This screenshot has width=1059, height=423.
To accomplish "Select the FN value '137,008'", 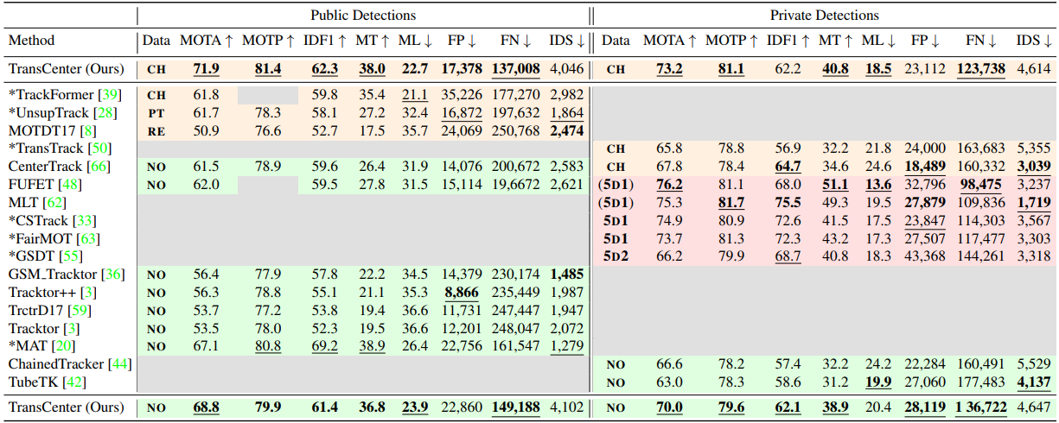I will 515,67.
